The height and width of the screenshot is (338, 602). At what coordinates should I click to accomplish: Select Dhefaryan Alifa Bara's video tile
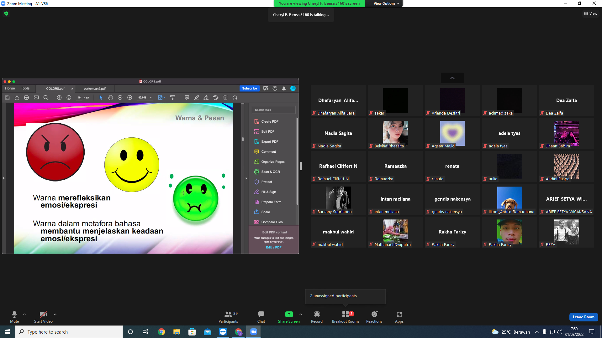(x=338, y=100)
